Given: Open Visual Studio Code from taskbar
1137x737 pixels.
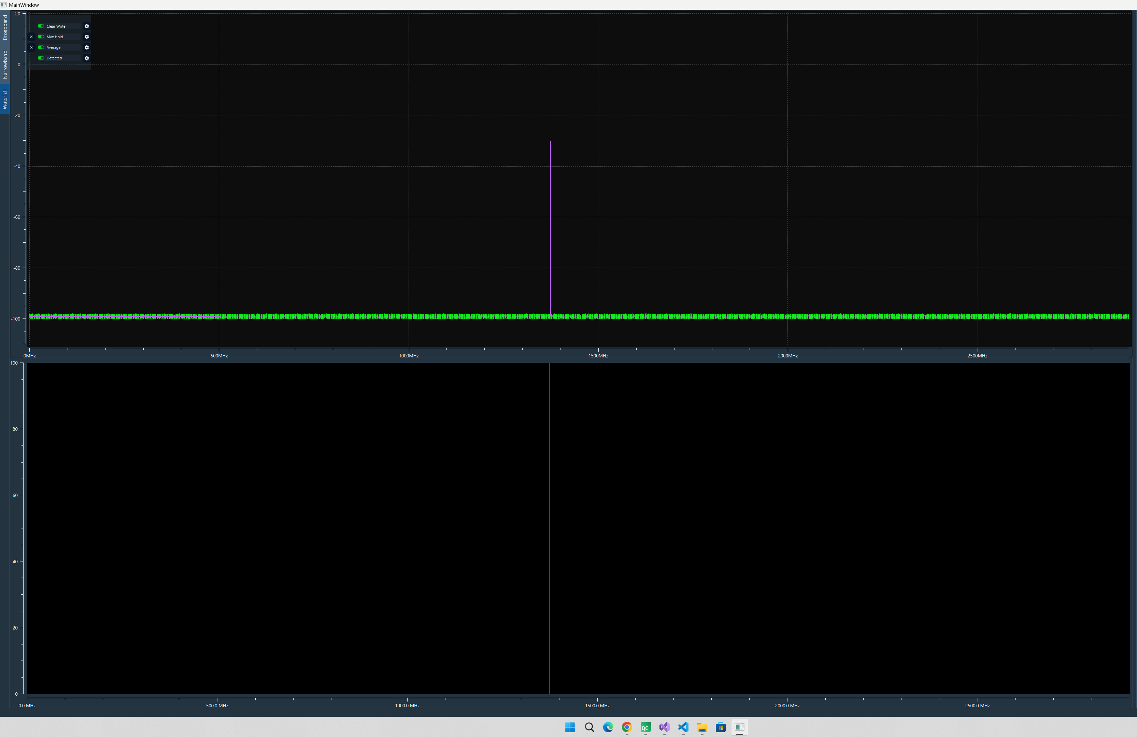Looking at the screenshot, I should 683,727.
